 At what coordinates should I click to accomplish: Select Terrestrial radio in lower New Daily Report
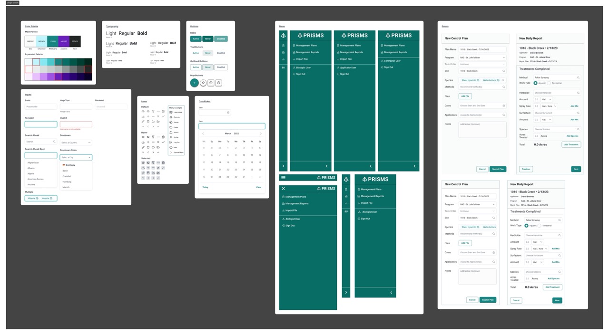(540, 226)
